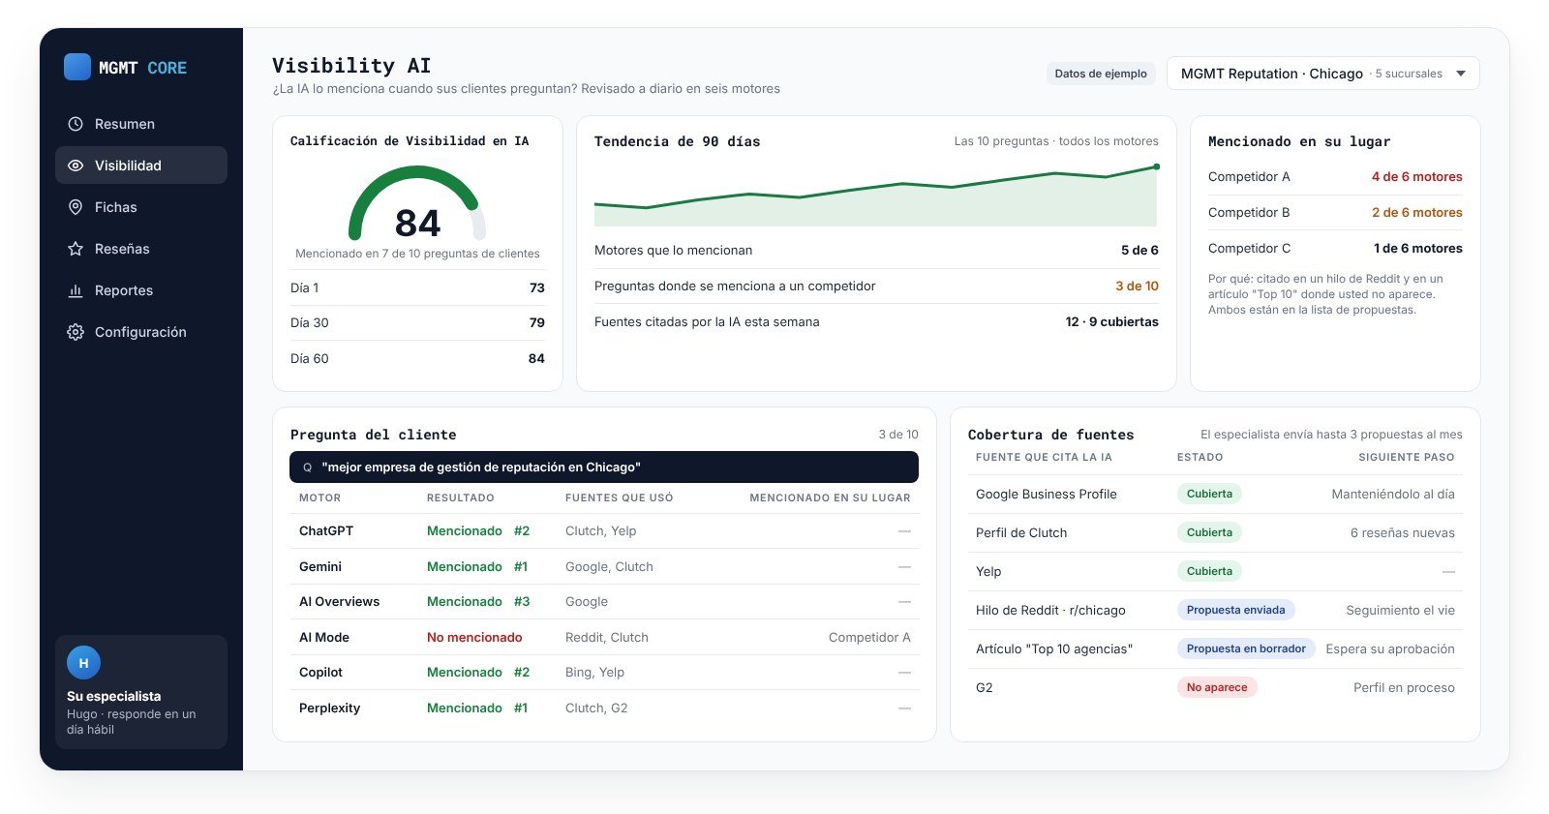Go to the Fichas section
Screen dimensions: 1549x814
pos(141,207)
